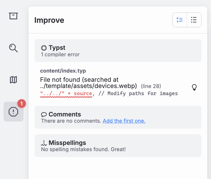211x179 pixels.
Task: Click the Misspellings section icon
Action: [44, 143]
